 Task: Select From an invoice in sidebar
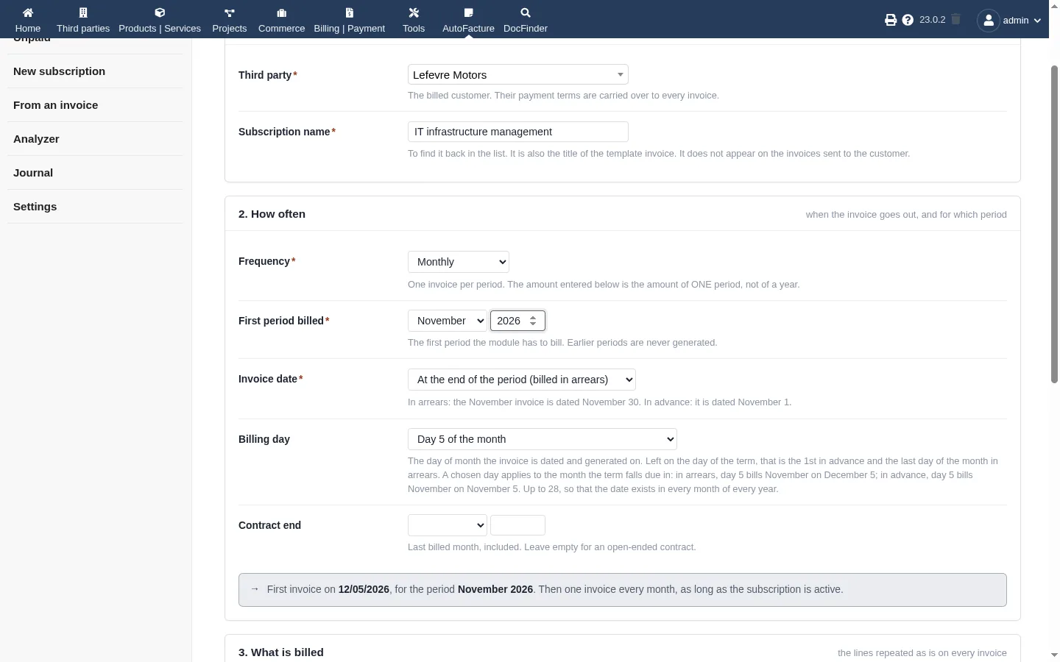click(55, 105)
